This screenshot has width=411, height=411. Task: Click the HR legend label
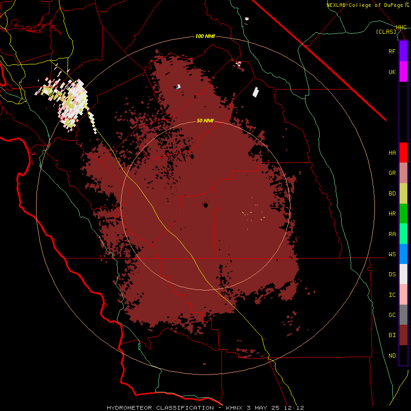tap(392, 214)
